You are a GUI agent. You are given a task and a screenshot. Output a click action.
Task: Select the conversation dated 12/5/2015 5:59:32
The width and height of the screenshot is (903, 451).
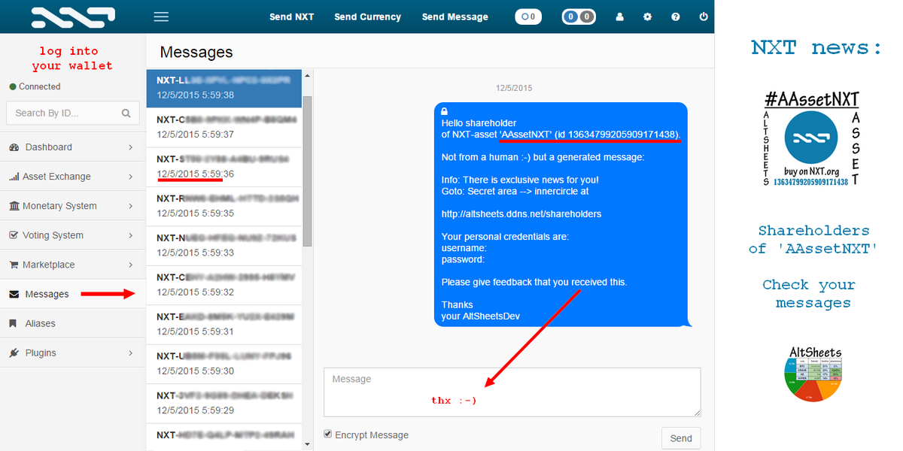tap(224, 284)
